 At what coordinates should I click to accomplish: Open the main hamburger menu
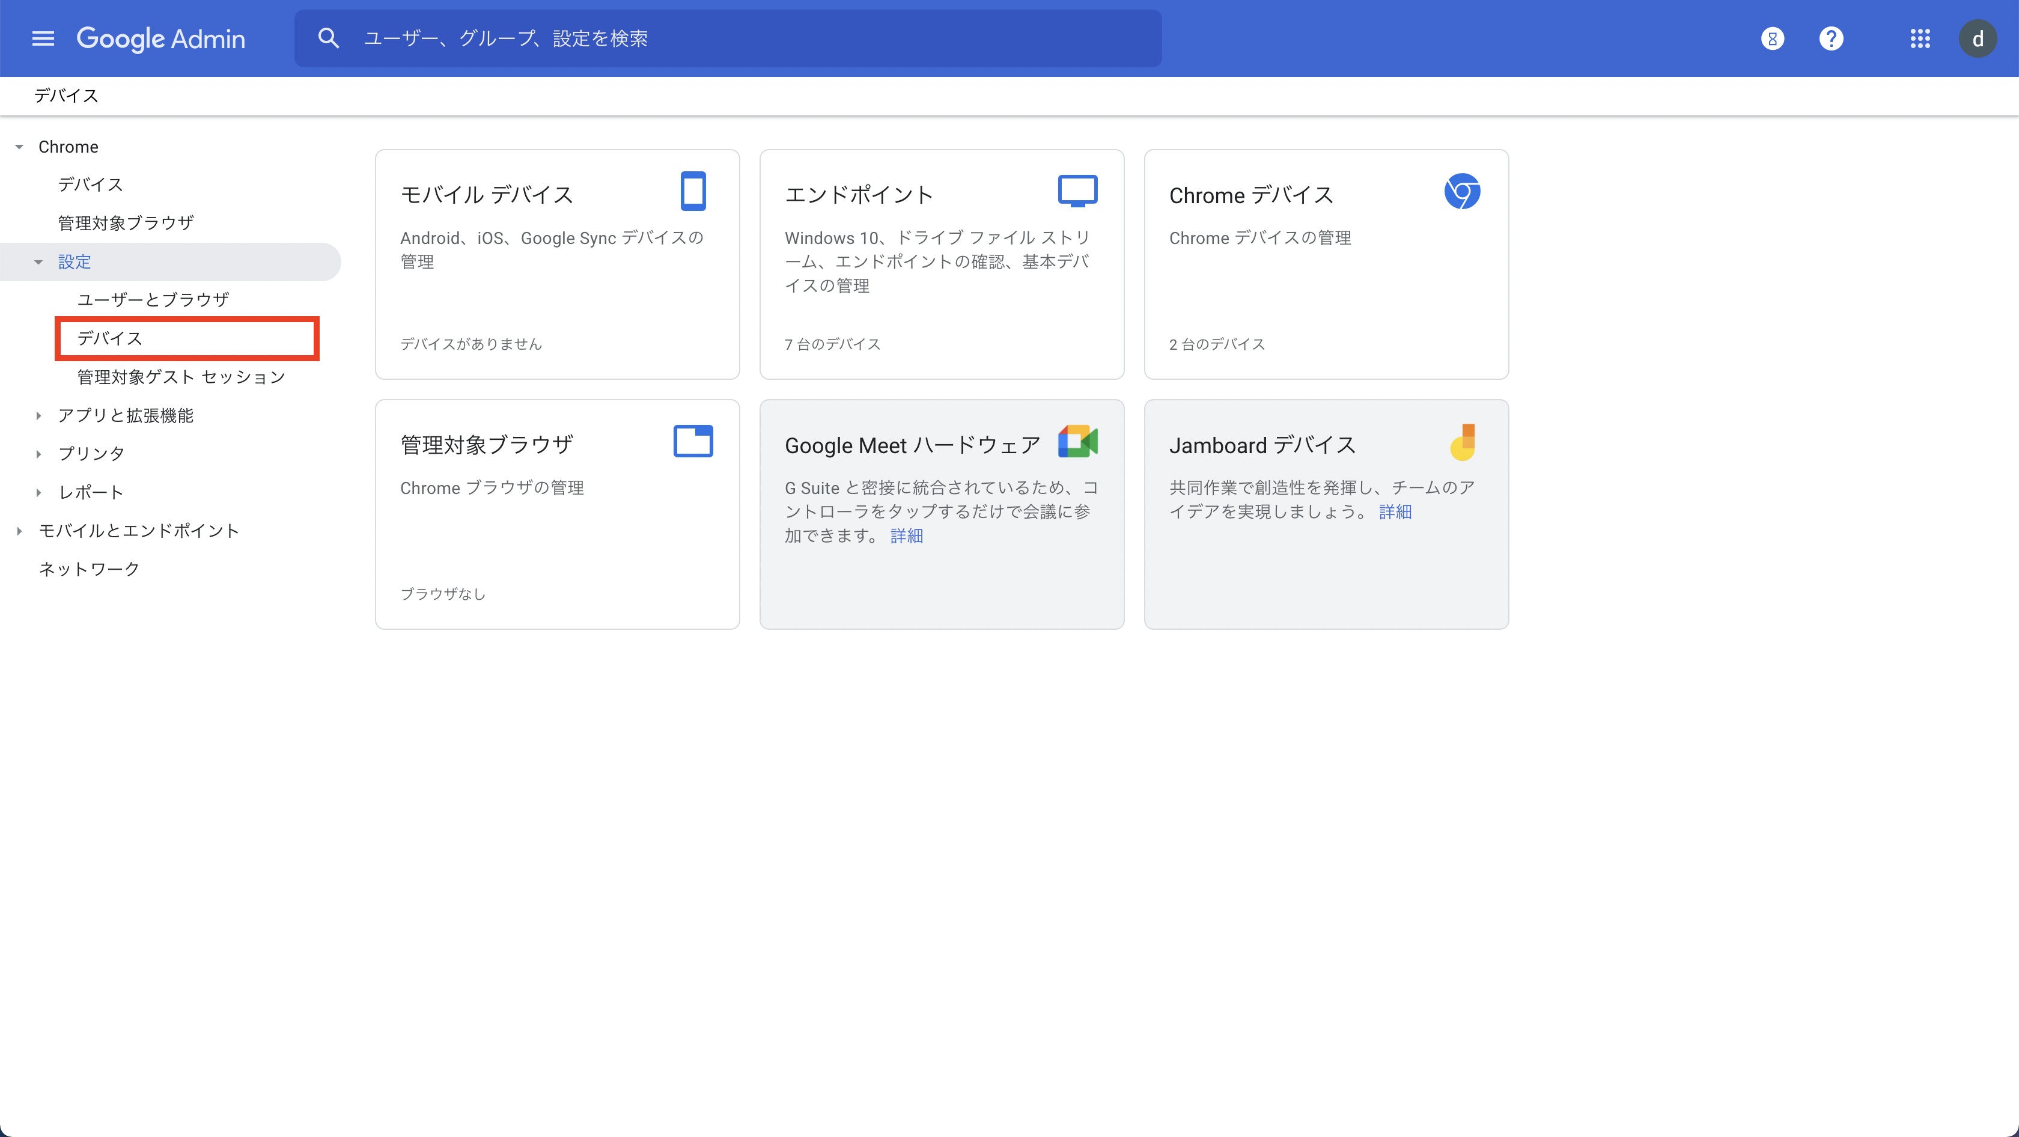tap(43, 38)
